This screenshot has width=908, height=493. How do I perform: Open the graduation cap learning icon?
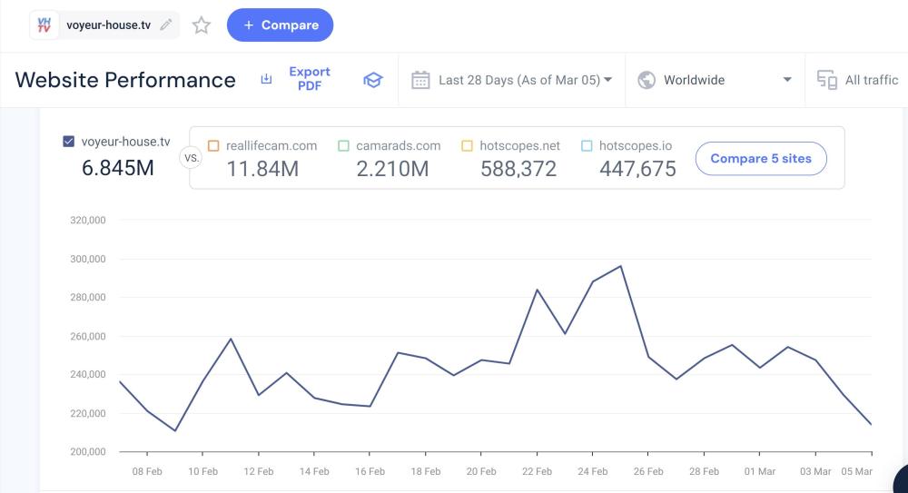coord(372,80)
